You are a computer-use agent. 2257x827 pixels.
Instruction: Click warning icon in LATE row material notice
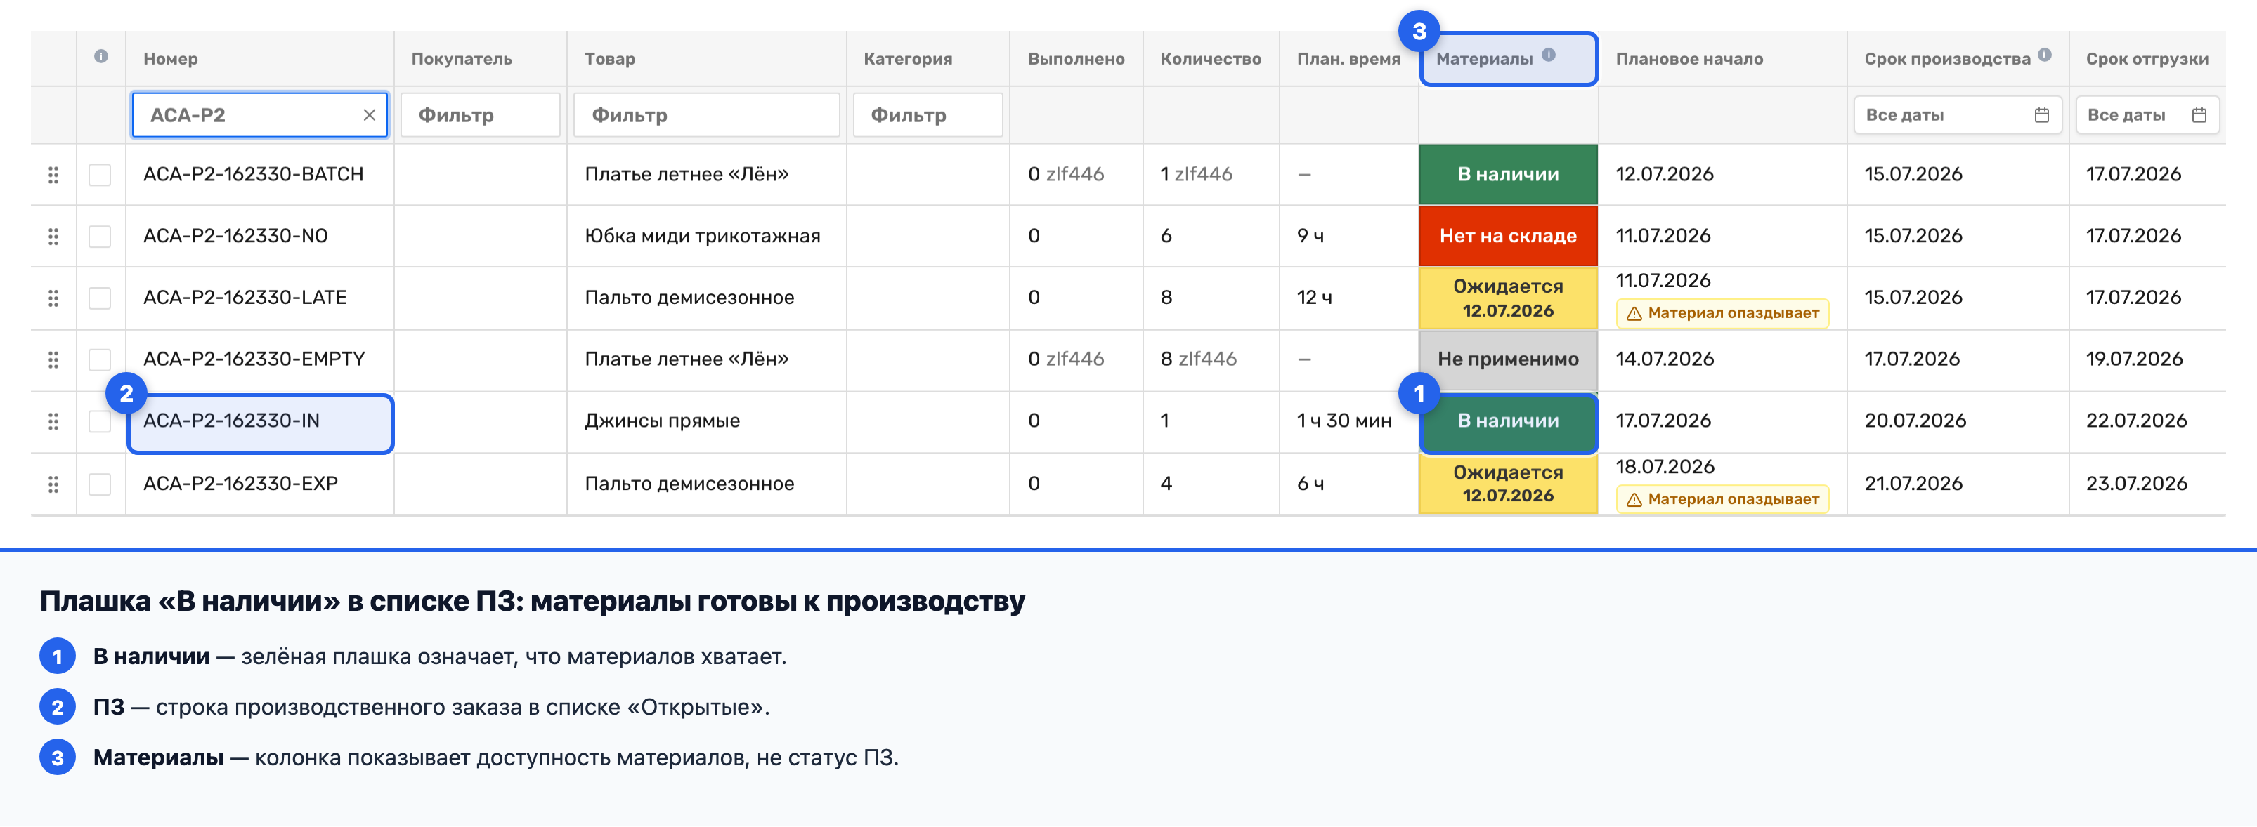[x=1634, y=315]
